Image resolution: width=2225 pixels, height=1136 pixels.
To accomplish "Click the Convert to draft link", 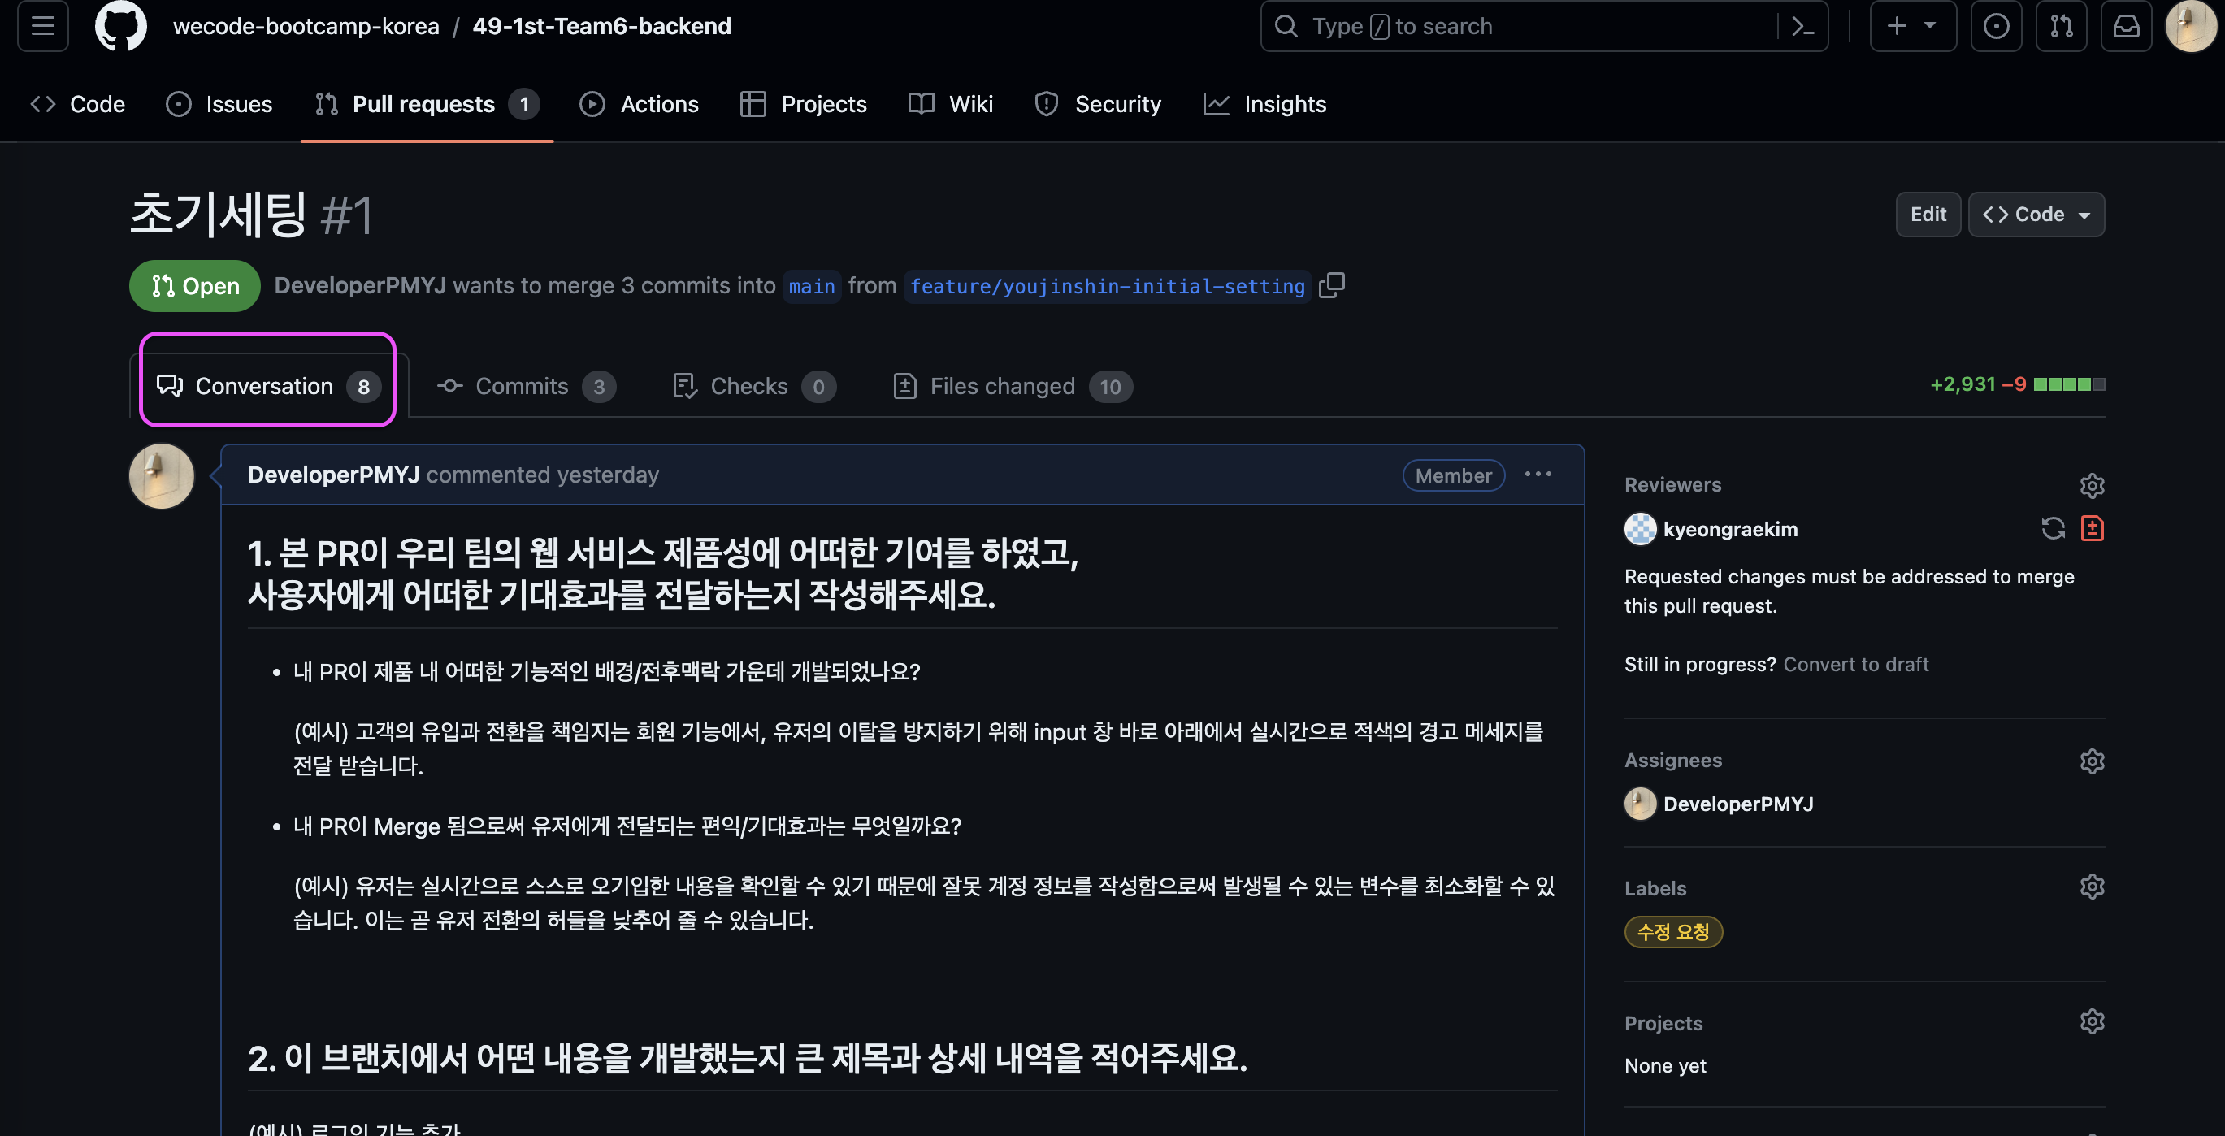I will pyautogui.click(x=1855, y=665).
